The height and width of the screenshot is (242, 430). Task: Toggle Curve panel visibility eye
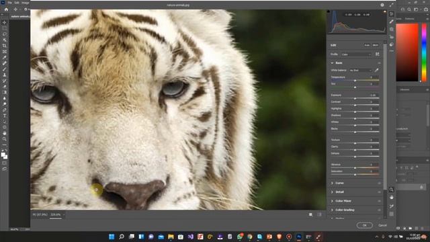pyautogui.click(x=379, y=183)
